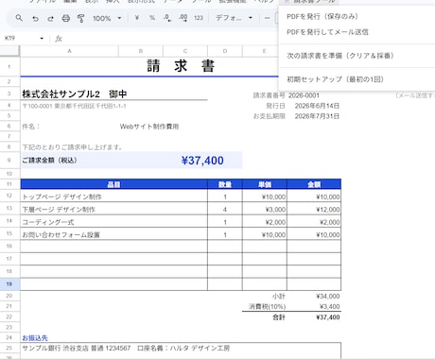Click the 数量 table header

(x=225, y=184)
